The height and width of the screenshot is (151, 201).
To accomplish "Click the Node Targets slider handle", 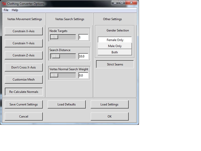I will pyautogui.click(x=54, y=37).
